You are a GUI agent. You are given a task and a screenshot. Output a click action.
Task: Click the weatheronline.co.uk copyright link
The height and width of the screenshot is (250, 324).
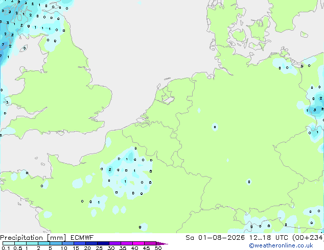[281, 245]
